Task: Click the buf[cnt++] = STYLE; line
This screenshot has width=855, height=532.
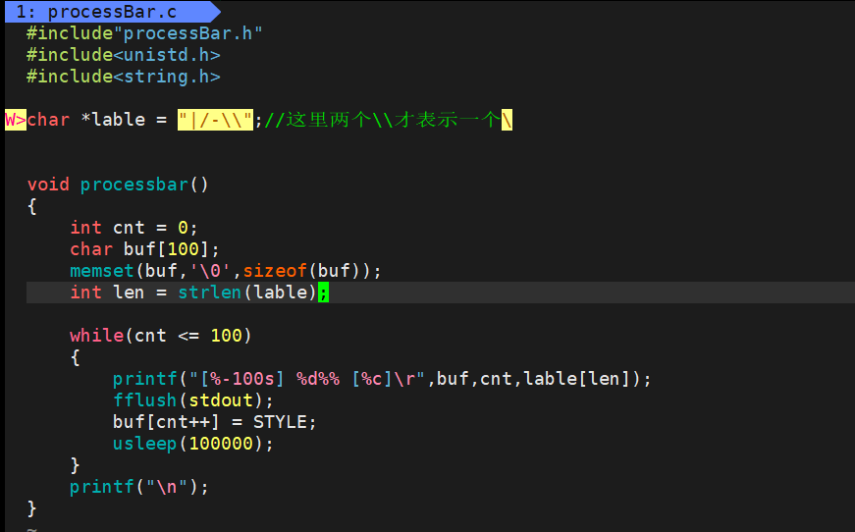Action: 214,422
